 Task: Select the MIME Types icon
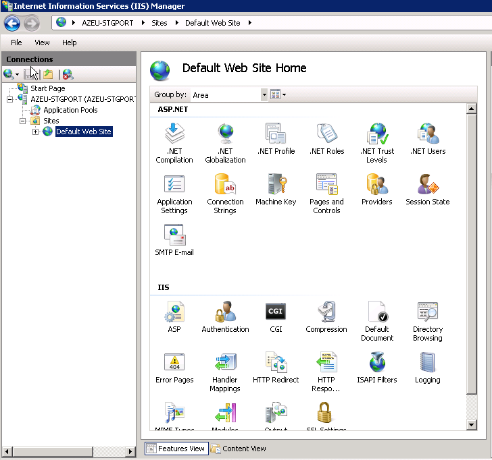click(174, 412)
